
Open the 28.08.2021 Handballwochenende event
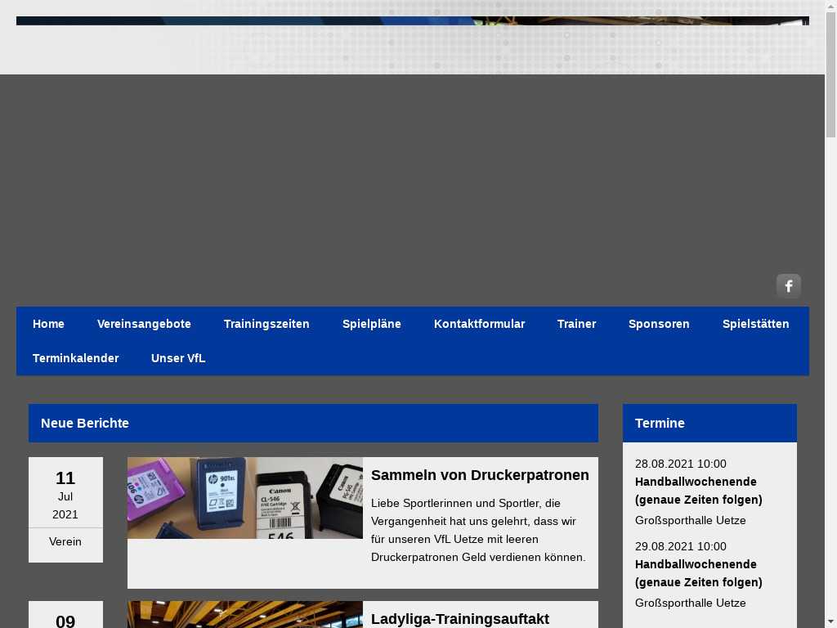tap(698, 491)
